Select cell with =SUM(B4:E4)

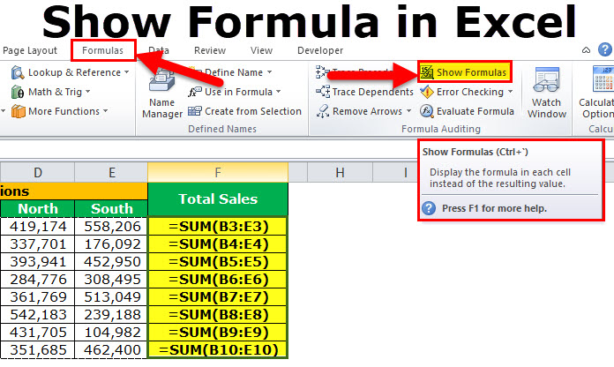(218, 244)
